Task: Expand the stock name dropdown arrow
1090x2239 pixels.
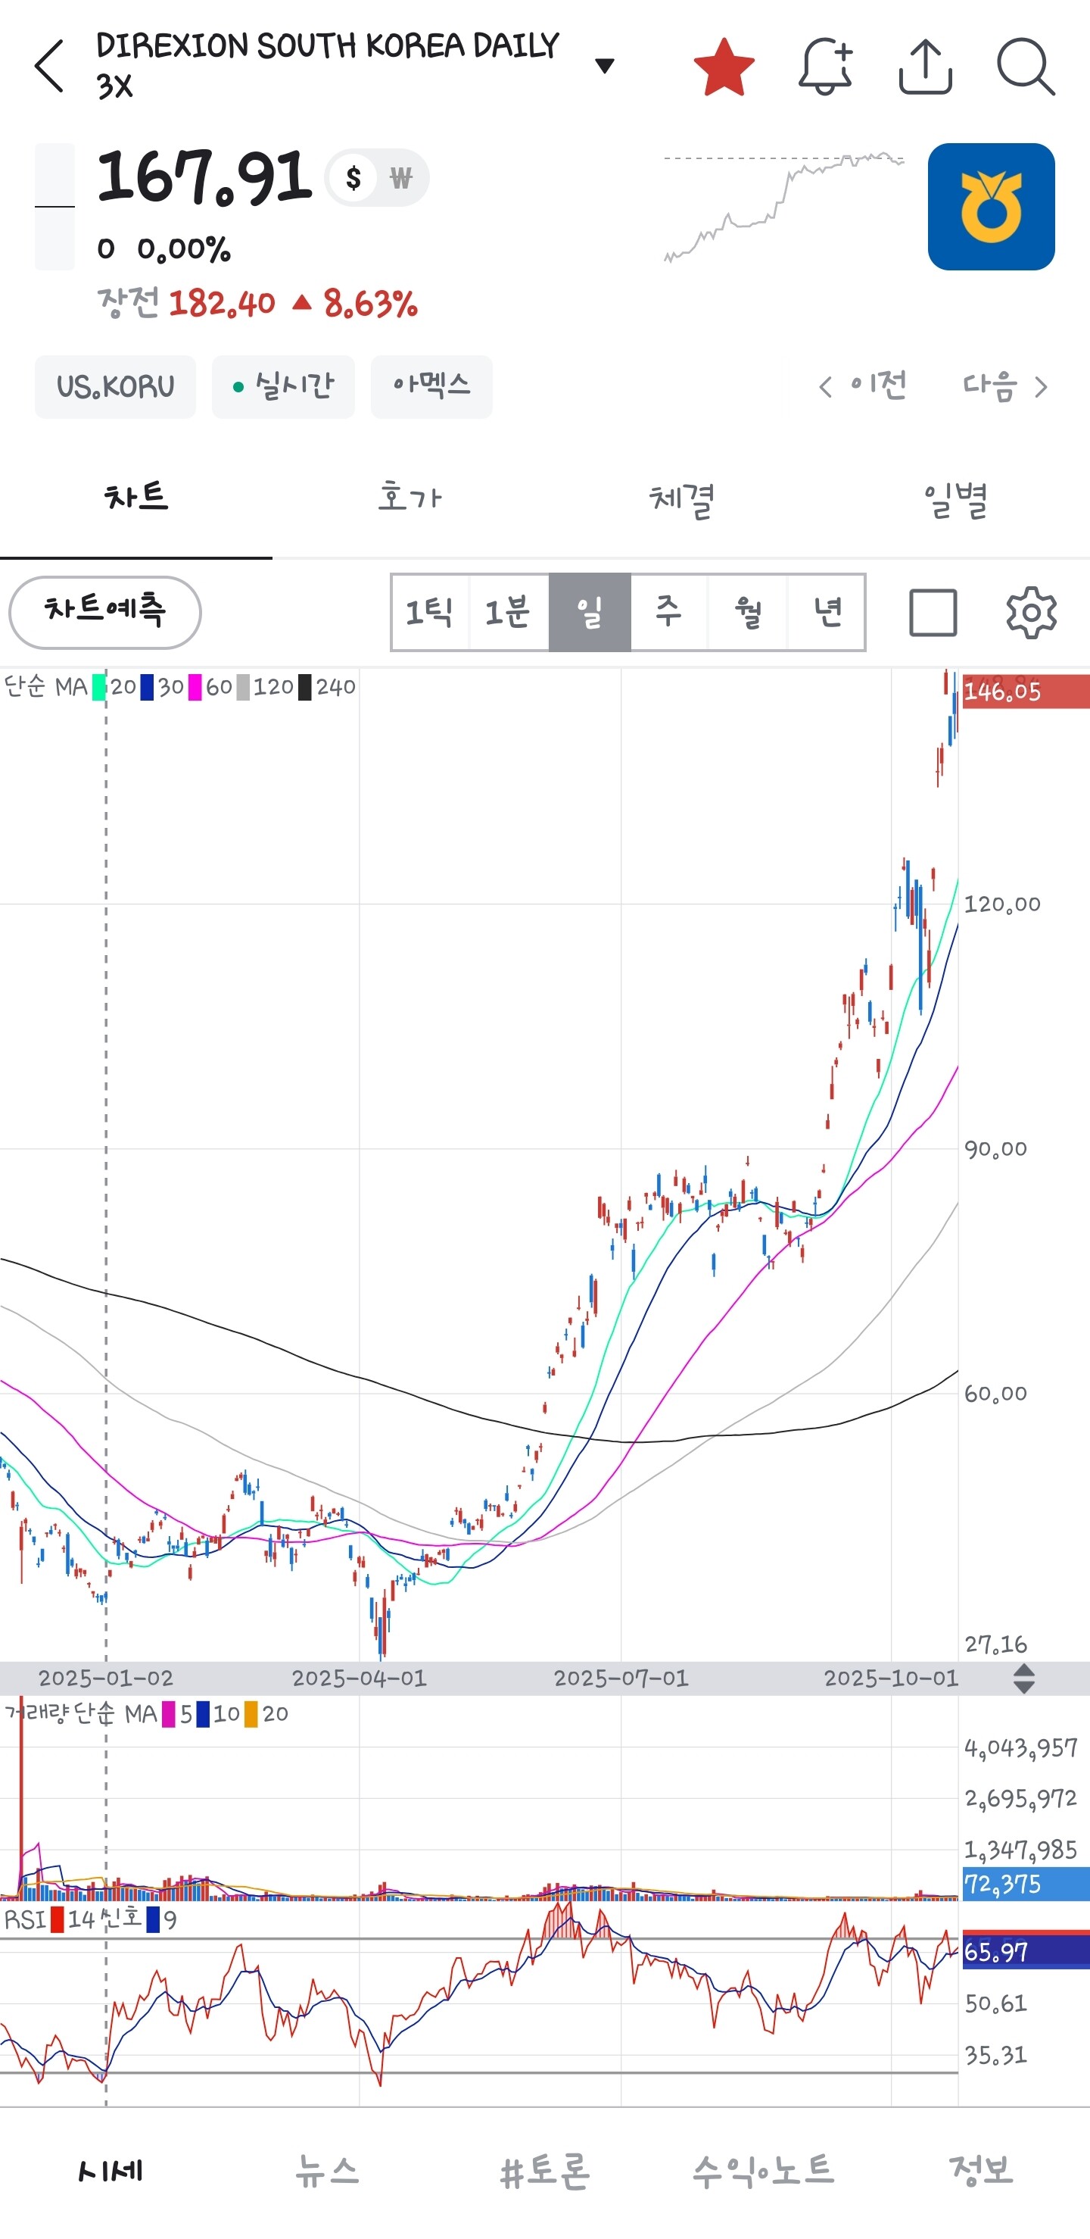Action: coord(605,65)
